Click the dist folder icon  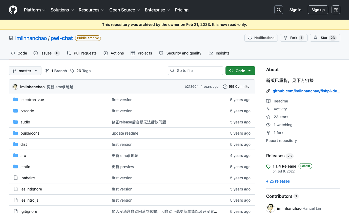pos(16,144)
